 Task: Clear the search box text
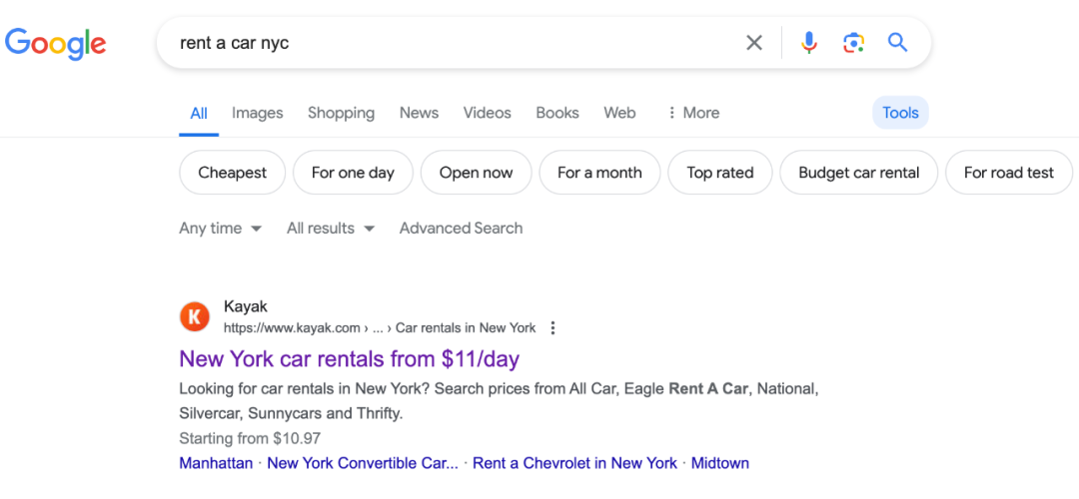click(x=754, y=43)
